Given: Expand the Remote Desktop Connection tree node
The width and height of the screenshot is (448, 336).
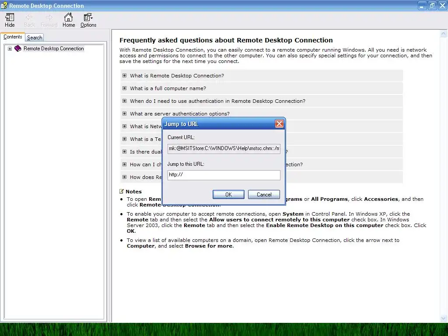Looking at the screenshot, I should click(10, 49).
